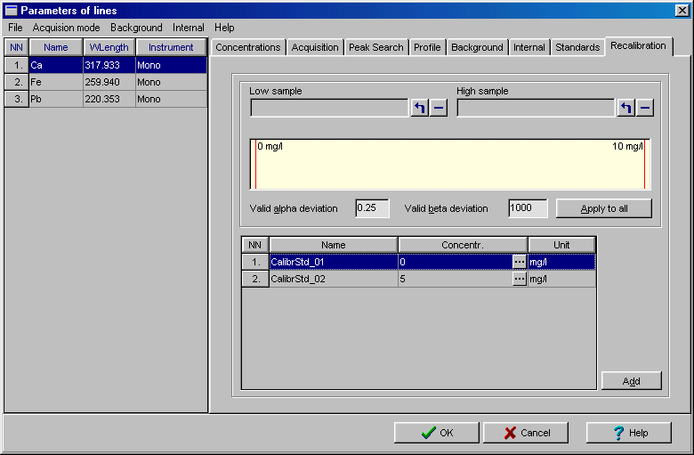Click Mono instrument cell for Fe
Image resolution: width=694 pixels, height=455 pixels.
coord(171,82)
